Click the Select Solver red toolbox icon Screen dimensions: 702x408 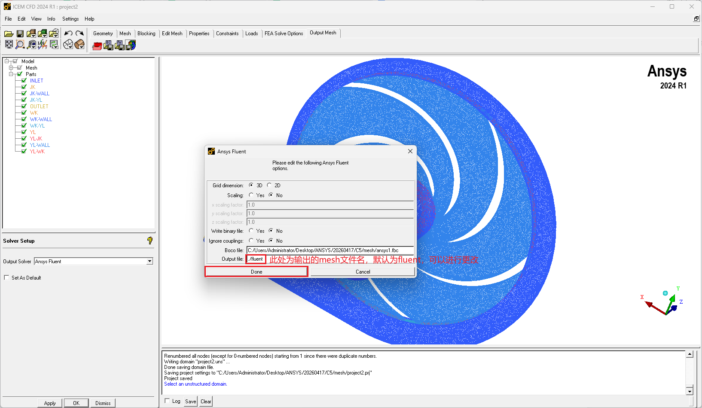click(97, 46)
